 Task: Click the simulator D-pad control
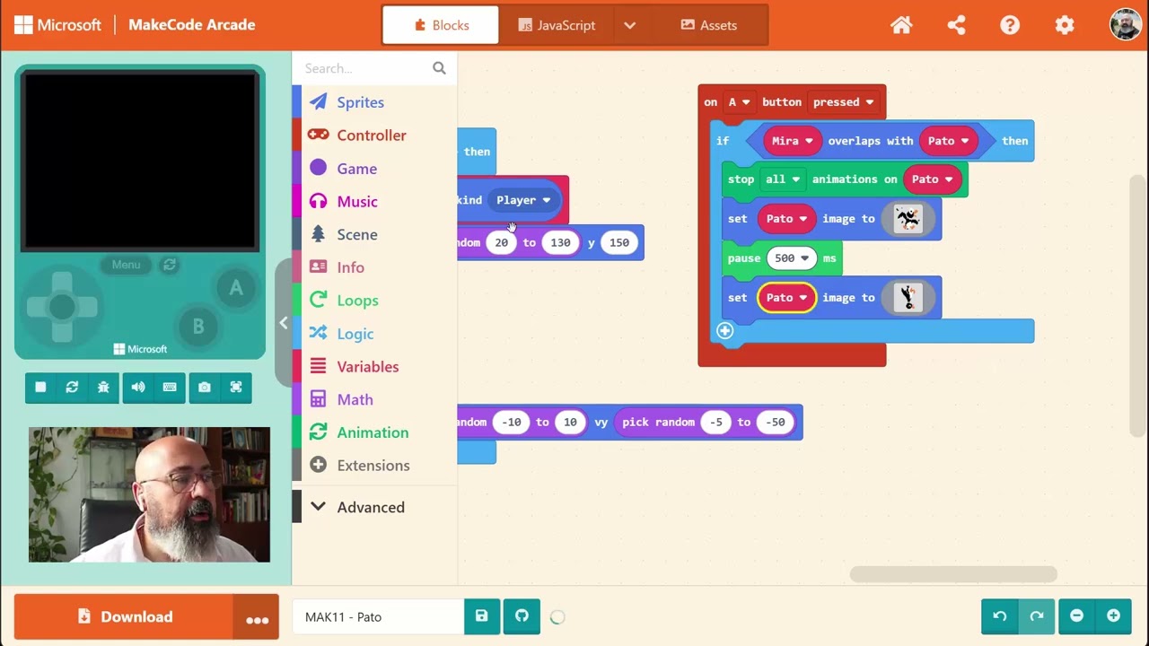pos(61,307)
